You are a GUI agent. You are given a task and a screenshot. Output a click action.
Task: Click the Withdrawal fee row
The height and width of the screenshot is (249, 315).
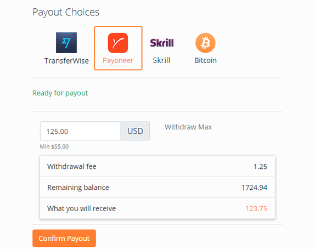(x=157, y=167)
